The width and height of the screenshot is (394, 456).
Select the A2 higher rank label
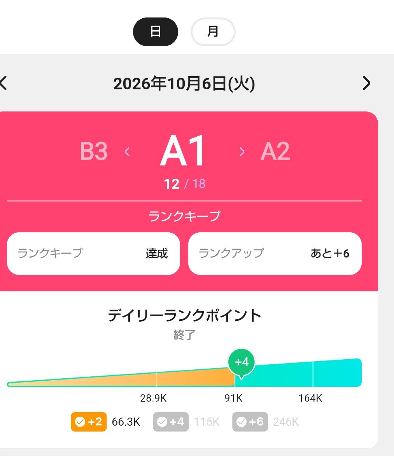(275, 151)
